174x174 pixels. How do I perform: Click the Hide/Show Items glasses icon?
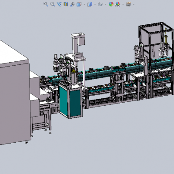coord(100,4)
